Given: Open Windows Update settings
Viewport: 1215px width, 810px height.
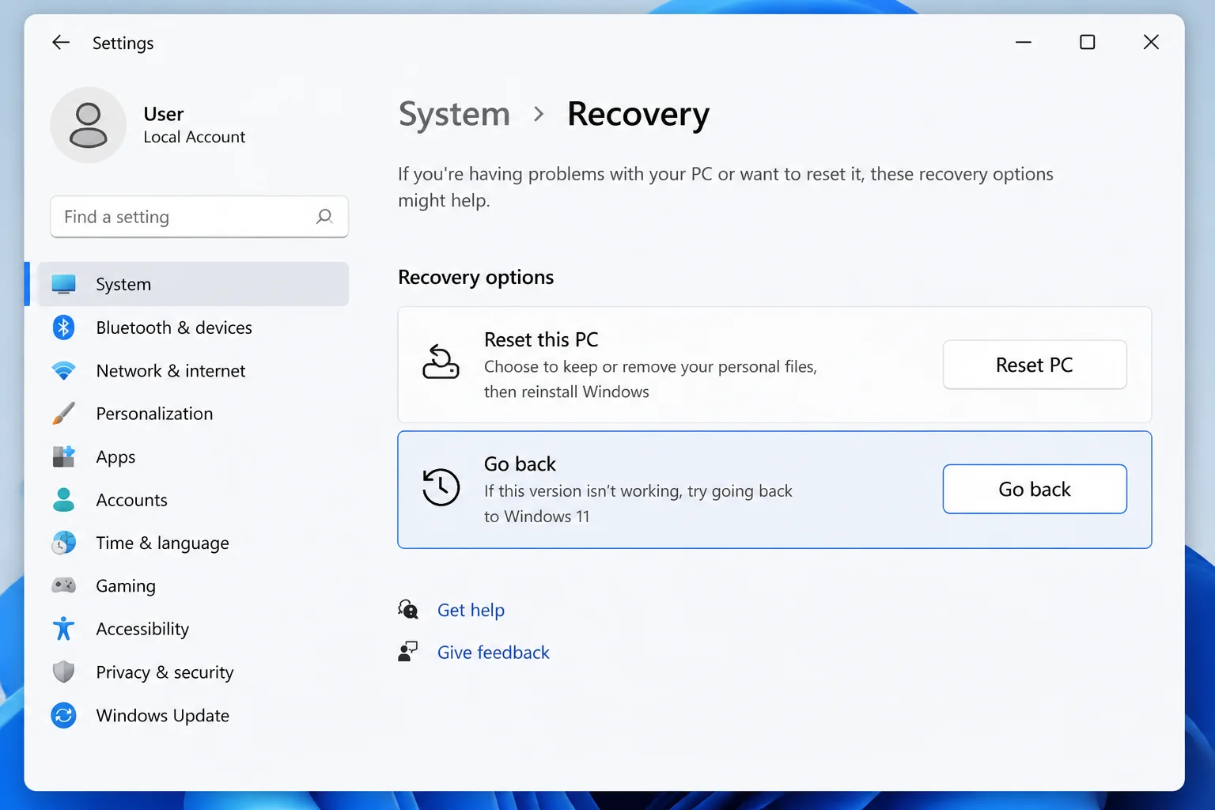Looking at the screenshot, I should pos(193,715).
